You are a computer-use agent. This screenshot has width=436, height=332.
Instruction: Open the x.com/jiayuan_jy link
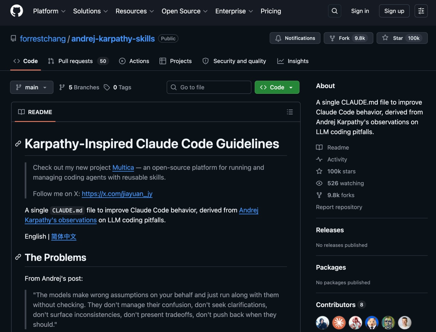click(x=117, y=194)
